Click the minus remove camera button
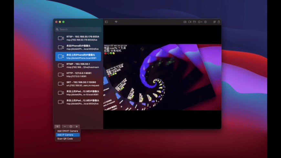This screenshot has height=158, width=281. click(x=65, y=126)
